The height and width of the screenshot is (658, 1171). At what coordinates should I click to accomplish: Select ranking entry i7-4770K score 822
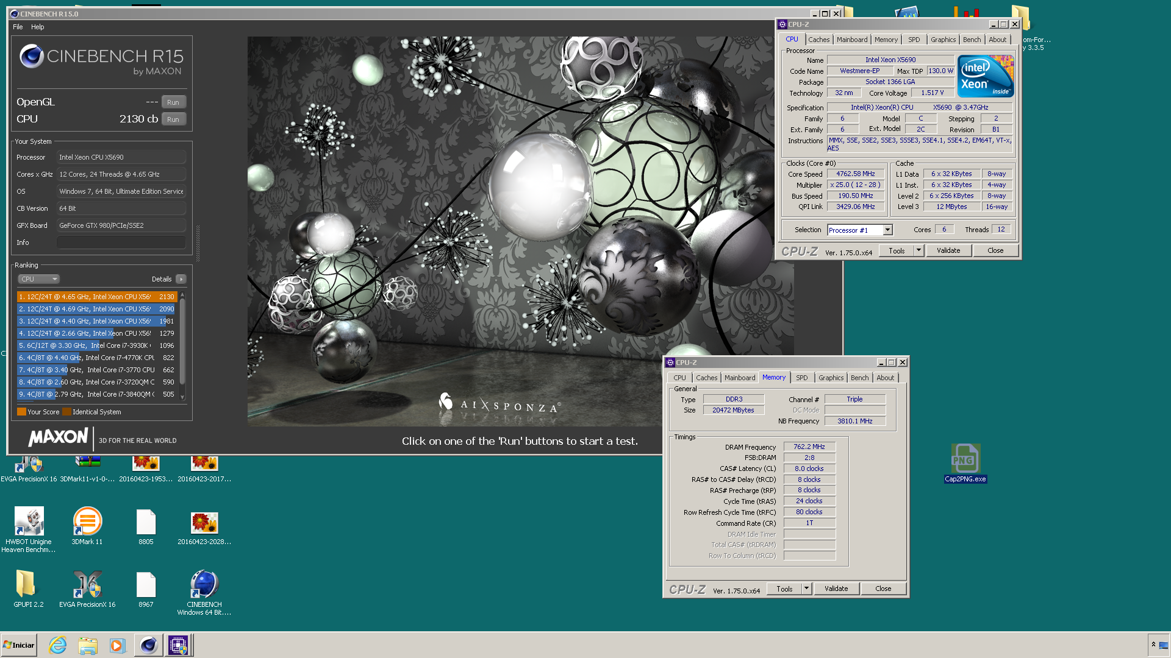point(97,358)
